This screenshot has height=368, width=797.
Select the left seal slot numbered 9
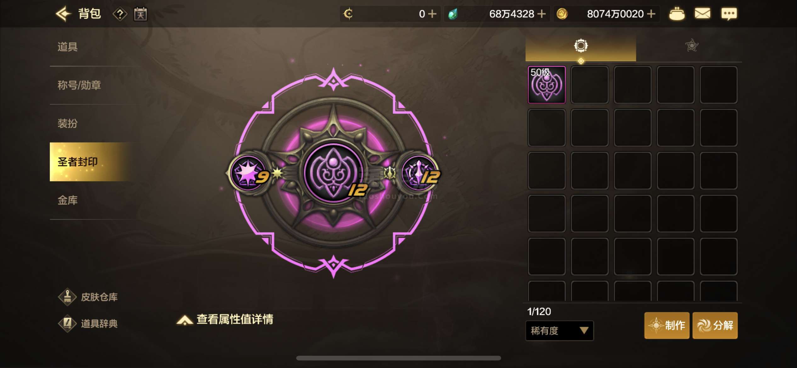(250, 173)
